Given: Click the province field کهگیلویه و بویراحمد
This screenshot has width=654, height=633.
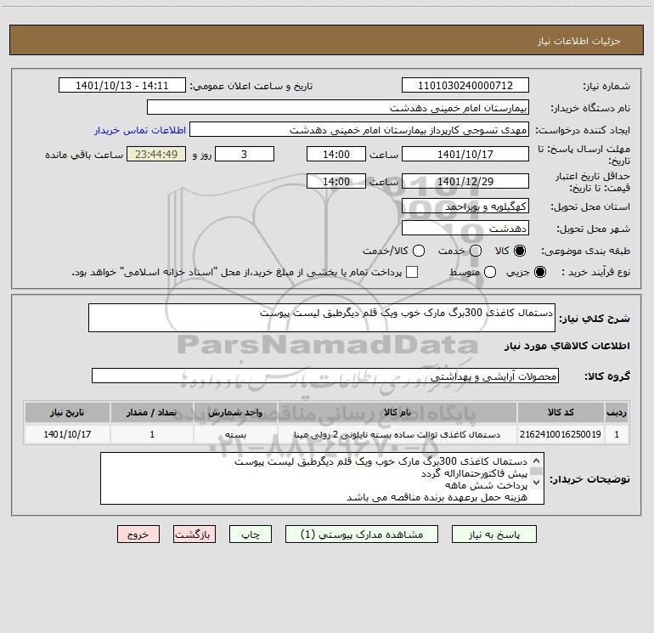Looking at the screenshot, I should (465, 206).
